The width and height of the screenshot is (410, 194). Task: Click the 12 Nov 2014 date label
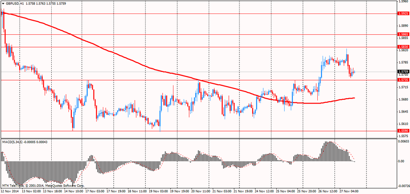tap(10, 191)
